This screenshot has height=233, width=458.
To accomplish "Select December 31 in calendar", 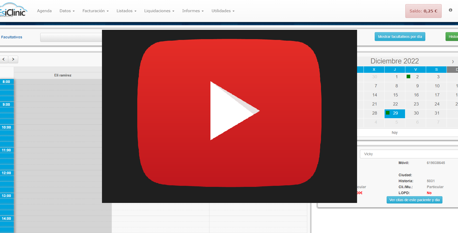I will click(436, 113).
